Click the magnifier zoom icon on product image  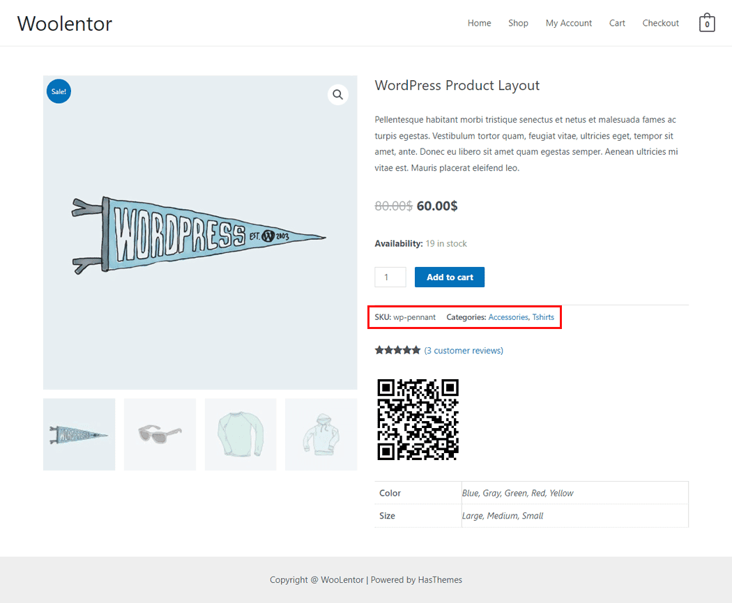click(338, 95)
